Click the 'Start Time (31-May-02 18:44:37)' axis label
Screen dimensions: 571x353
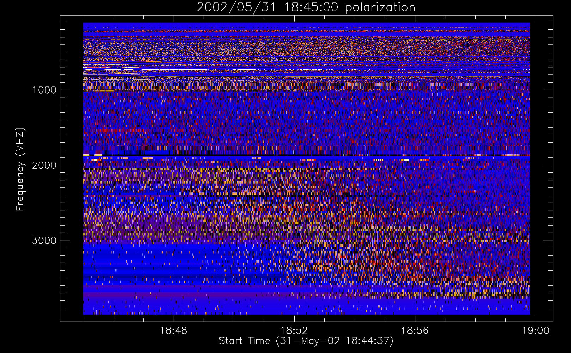pyautogui.click(x=306, y=341)
